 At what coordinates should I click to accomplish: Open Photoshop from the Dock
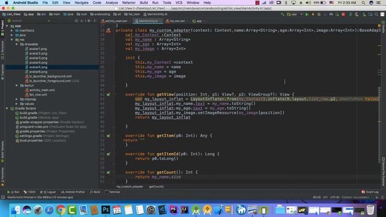click(106, 210)
